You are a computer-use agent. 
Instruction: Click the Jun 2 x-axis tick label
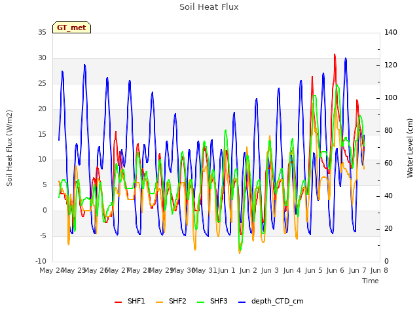pos(248,270)
